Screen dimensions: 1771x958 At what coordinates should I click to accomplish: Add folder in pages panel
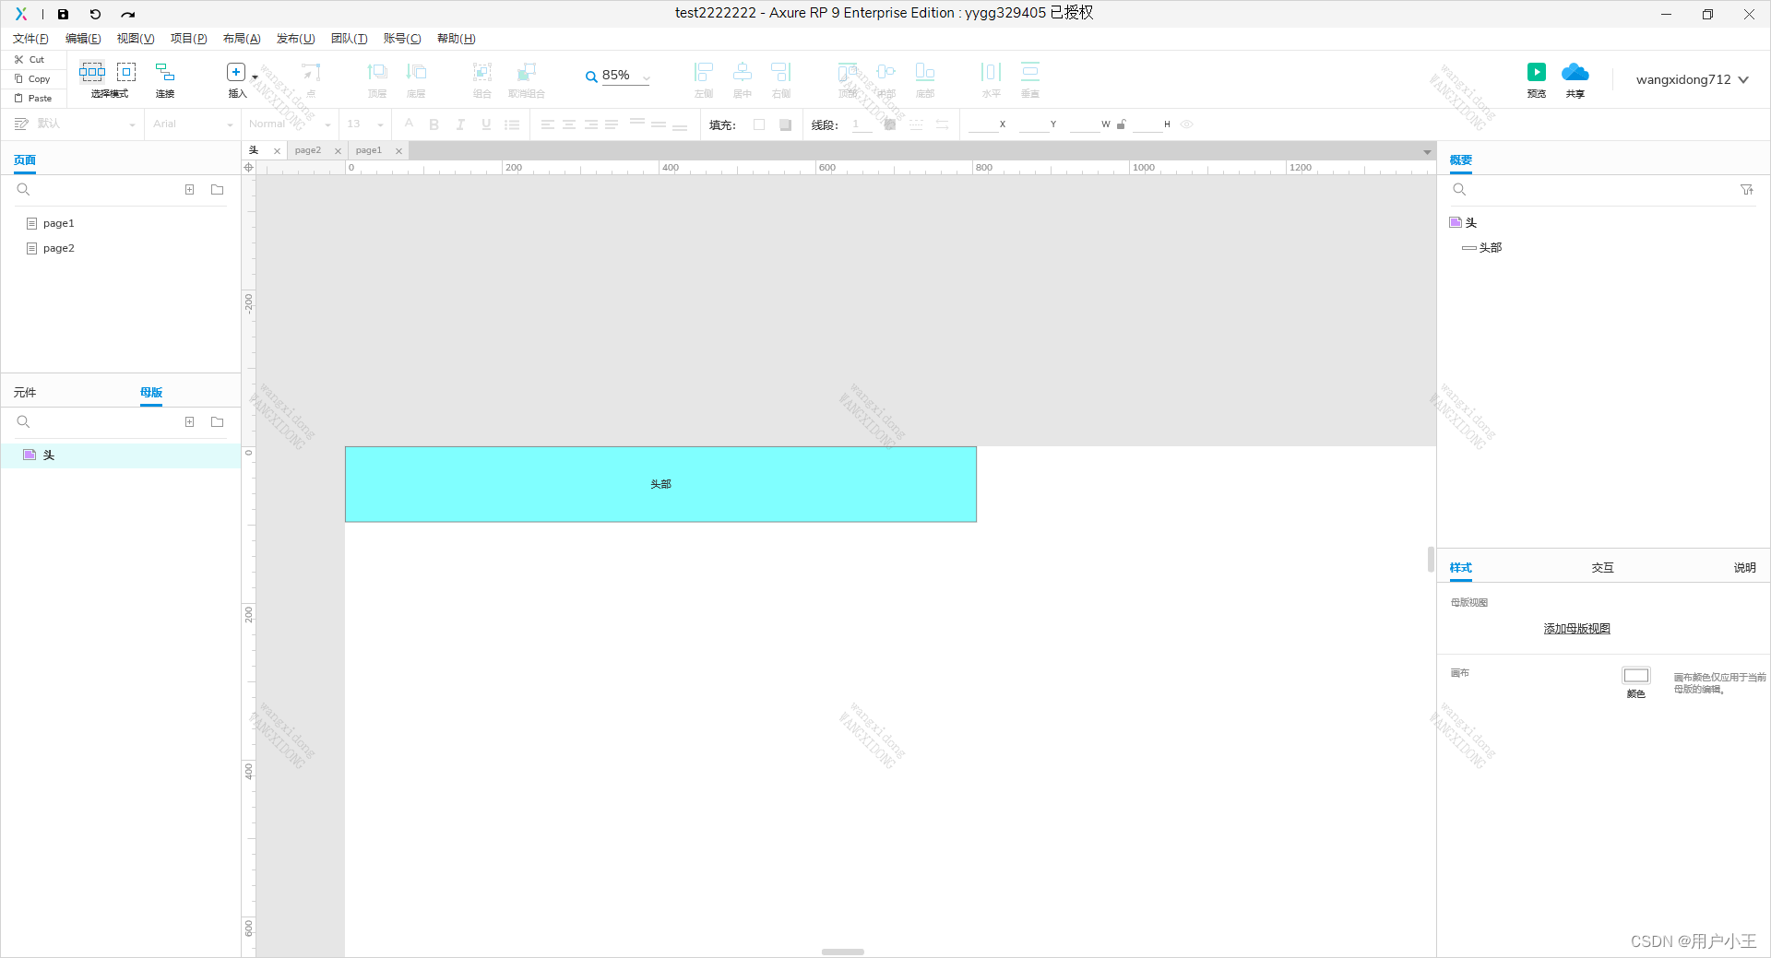coord(218,189)
